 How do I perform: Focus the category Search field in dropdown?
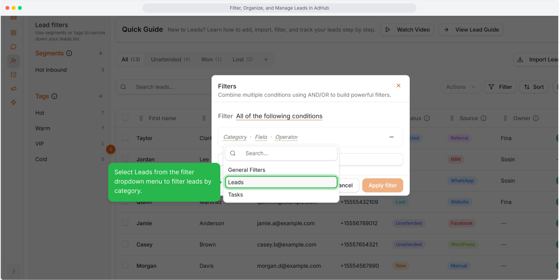pos(281,153)
